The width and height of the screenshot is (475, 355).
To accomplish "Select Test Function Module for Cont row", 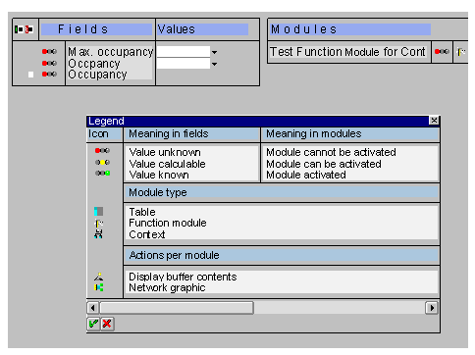I will point(347,52).
